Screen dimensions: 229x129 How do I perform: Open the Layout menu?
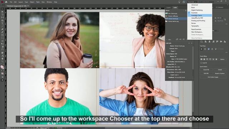21,2
